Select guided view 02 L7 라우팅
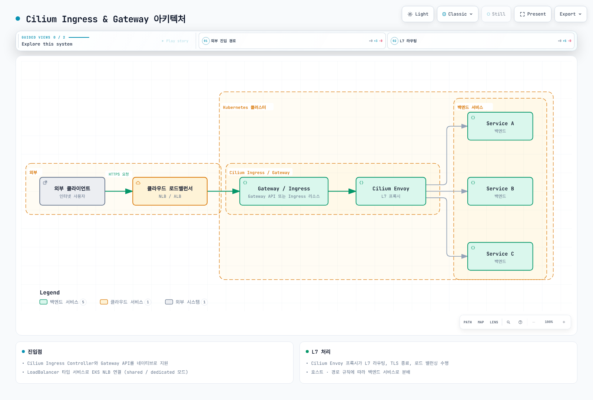Image resolution: width=593 pixels, height=400 pixels. click(x=481, y=41)
